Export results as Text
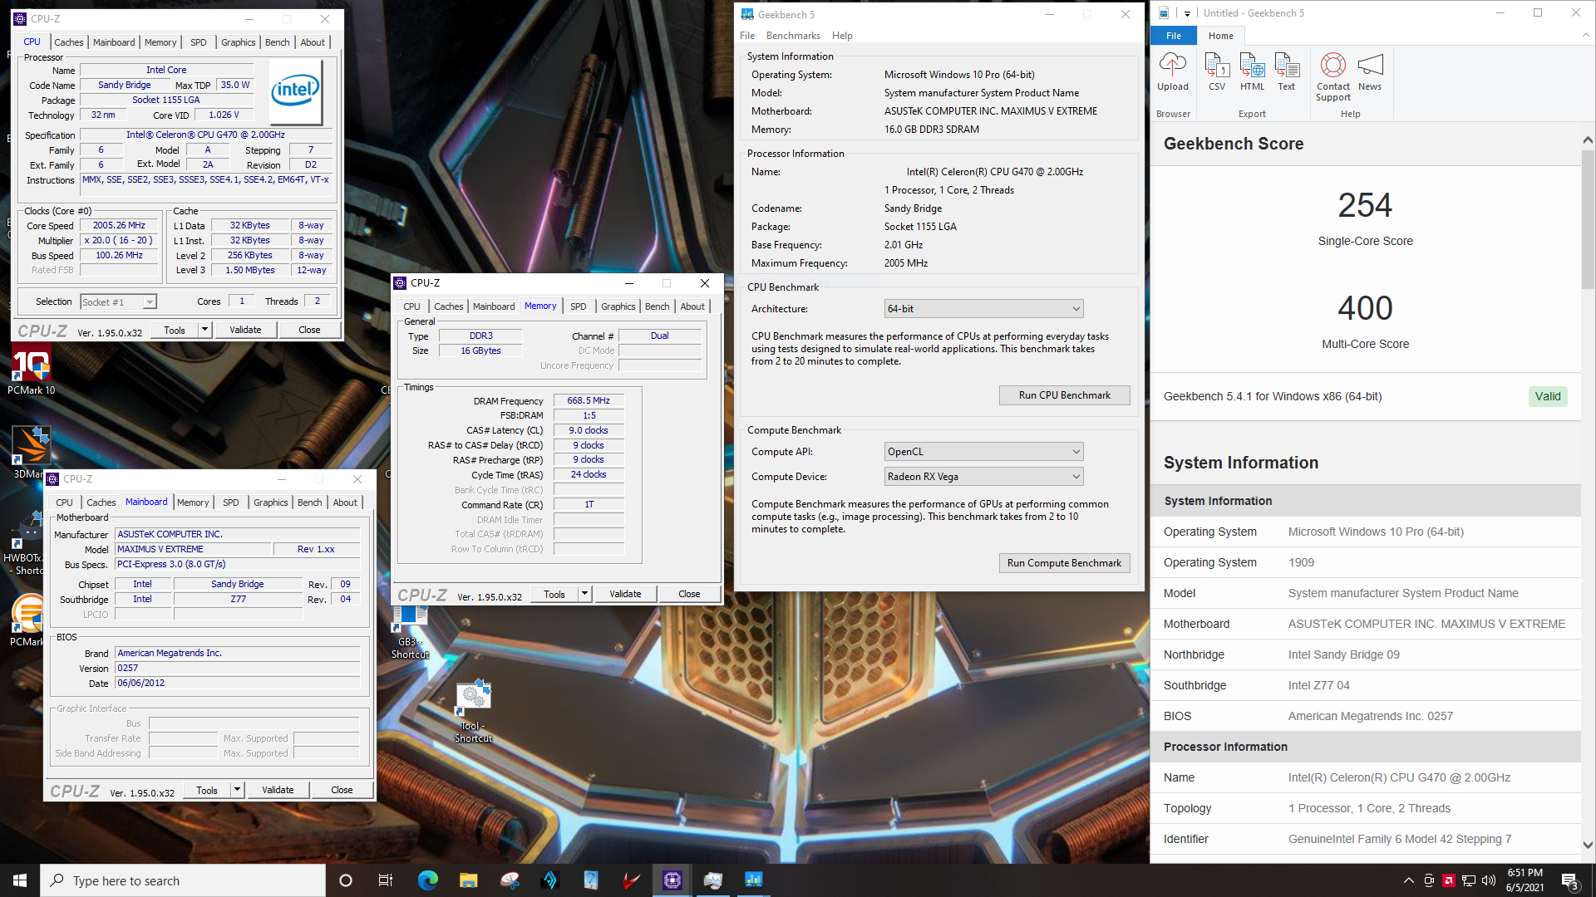1596x897 pixels. click(1287, 71)
